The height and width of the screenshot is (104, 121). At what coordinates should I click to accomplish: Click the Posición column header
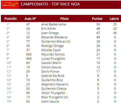coord(11,19)
